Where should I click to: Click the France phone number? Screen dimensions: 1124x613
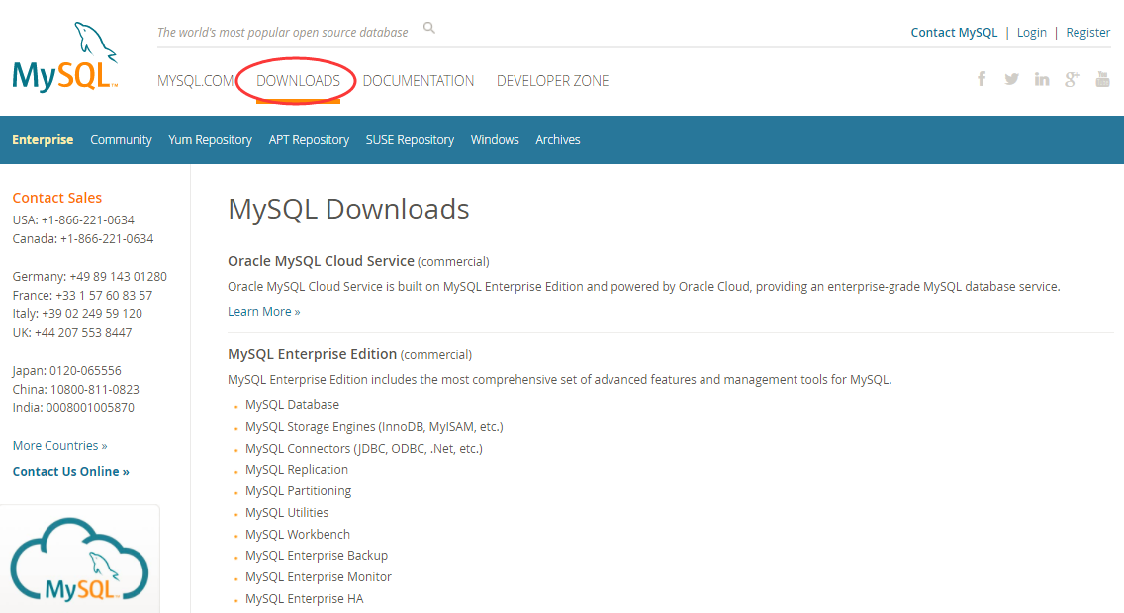tap(104, 295)
